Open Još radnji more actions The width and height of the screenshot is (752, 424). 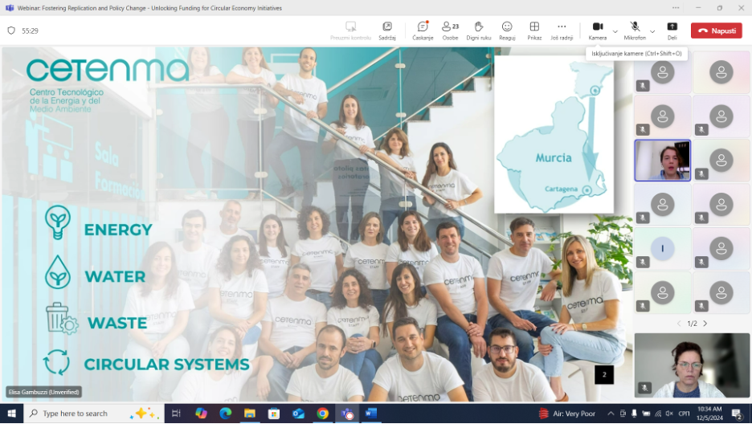click(x=561, y=30)
